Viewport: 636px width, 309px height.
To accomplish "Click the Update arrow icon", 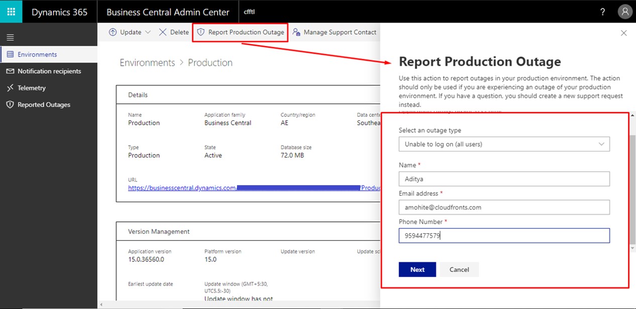I will coord(113,32).
